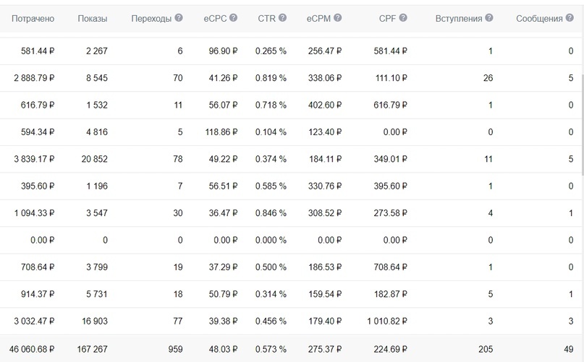Screen dimensions: 584x362
Task: Show the eCPM help icon hint
Action: pyautogui.click(x=338, y=18)
